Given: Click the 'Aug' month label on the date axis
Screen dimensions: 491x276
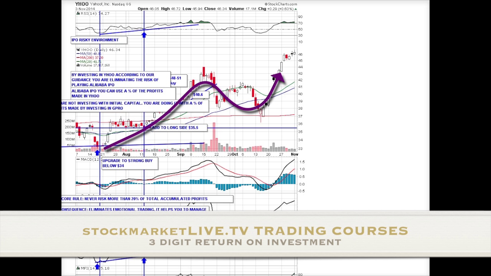Looking at the screenshot, I should point(126,154).
